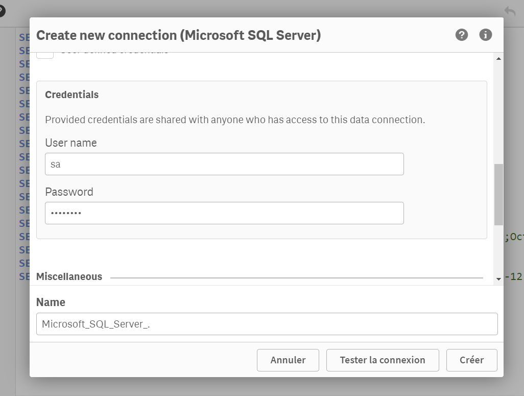Select the masked Password field
This screenshot has width=524, height=396.
pos(224,213)
